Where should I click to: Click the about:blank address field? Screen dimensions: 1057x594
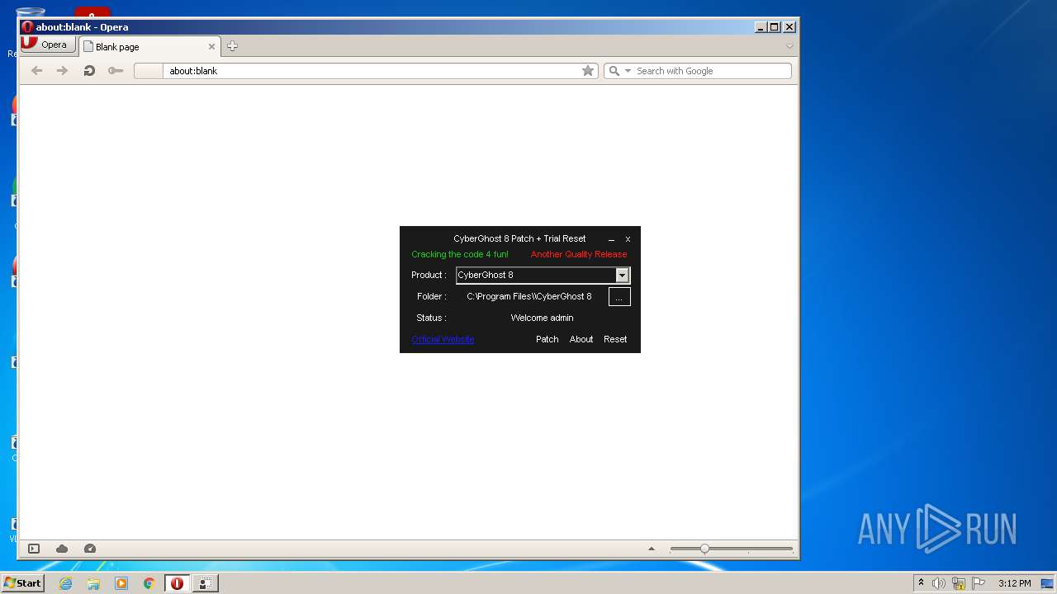pyautogui.click(x=372, y=71)
